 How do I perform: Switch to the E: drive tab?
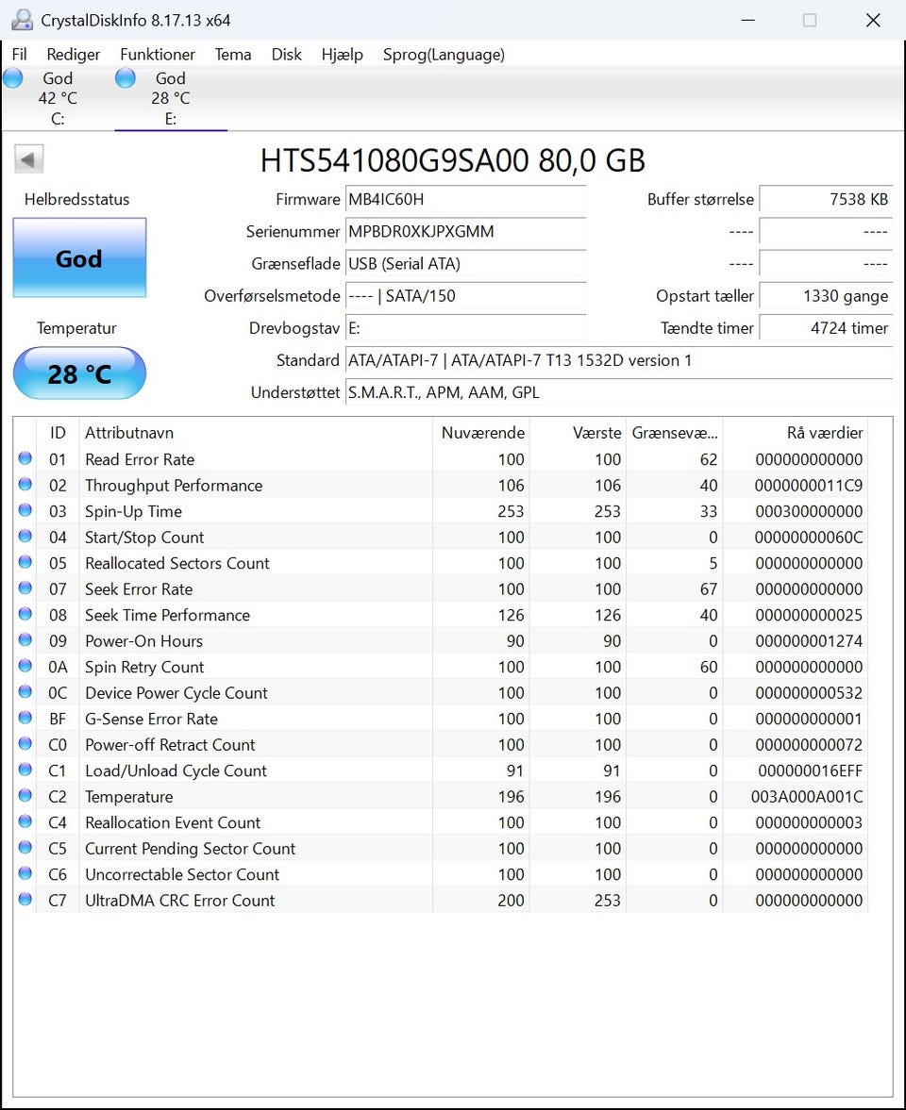tap(170, 98)
